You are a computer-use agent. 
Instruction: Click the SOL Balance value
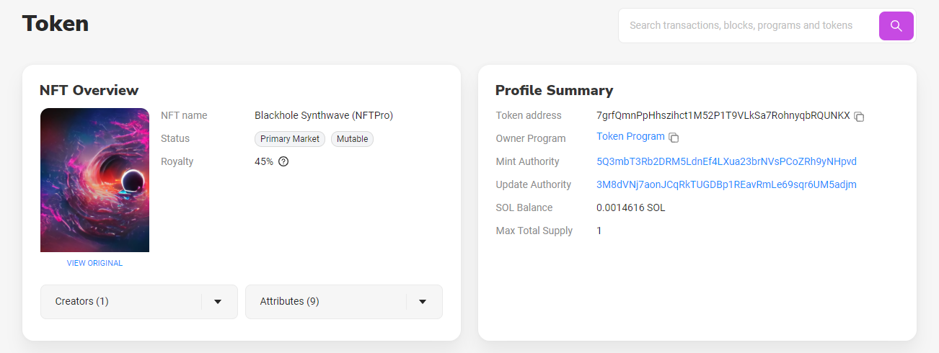pos(631,207)
